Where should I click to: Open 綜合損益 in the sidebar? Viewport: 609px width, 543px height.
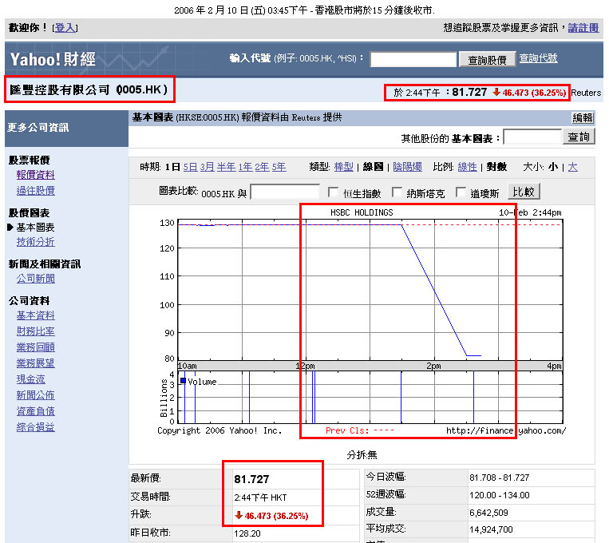click(x=35, y=426)
